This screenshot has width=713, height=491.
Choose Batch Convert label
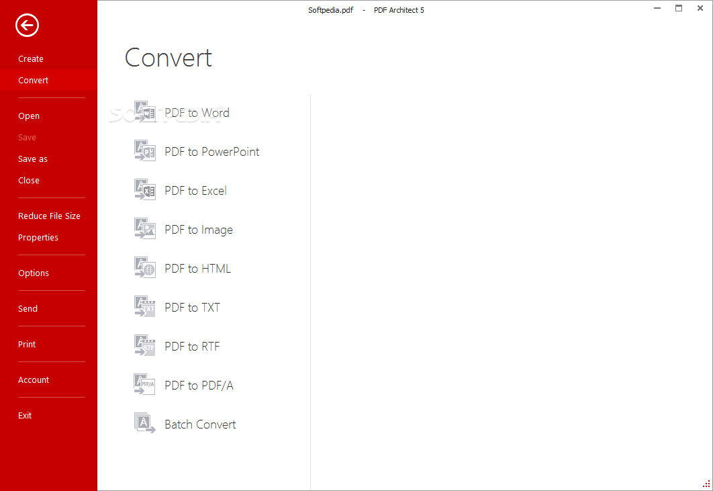200,425
